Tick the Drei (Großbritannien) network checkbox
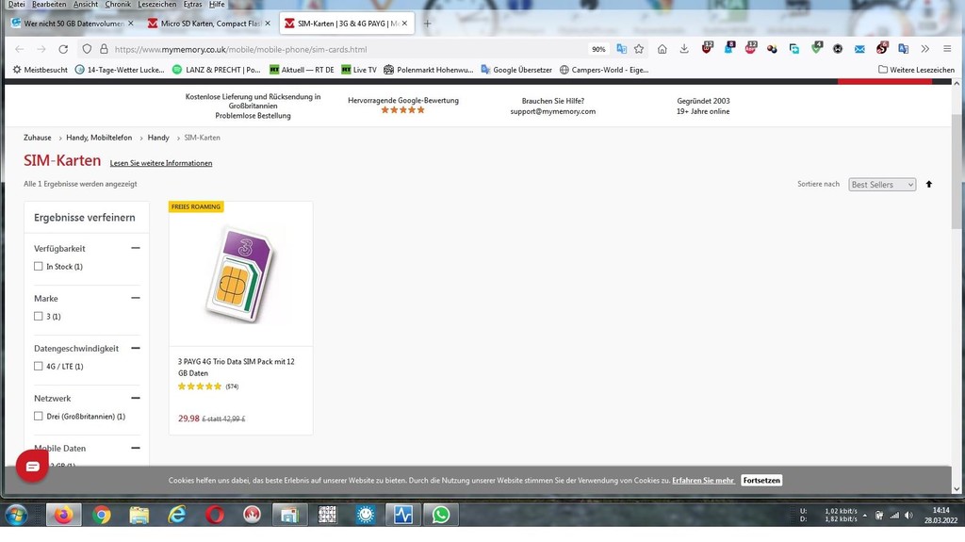 (x=38, y=417)
